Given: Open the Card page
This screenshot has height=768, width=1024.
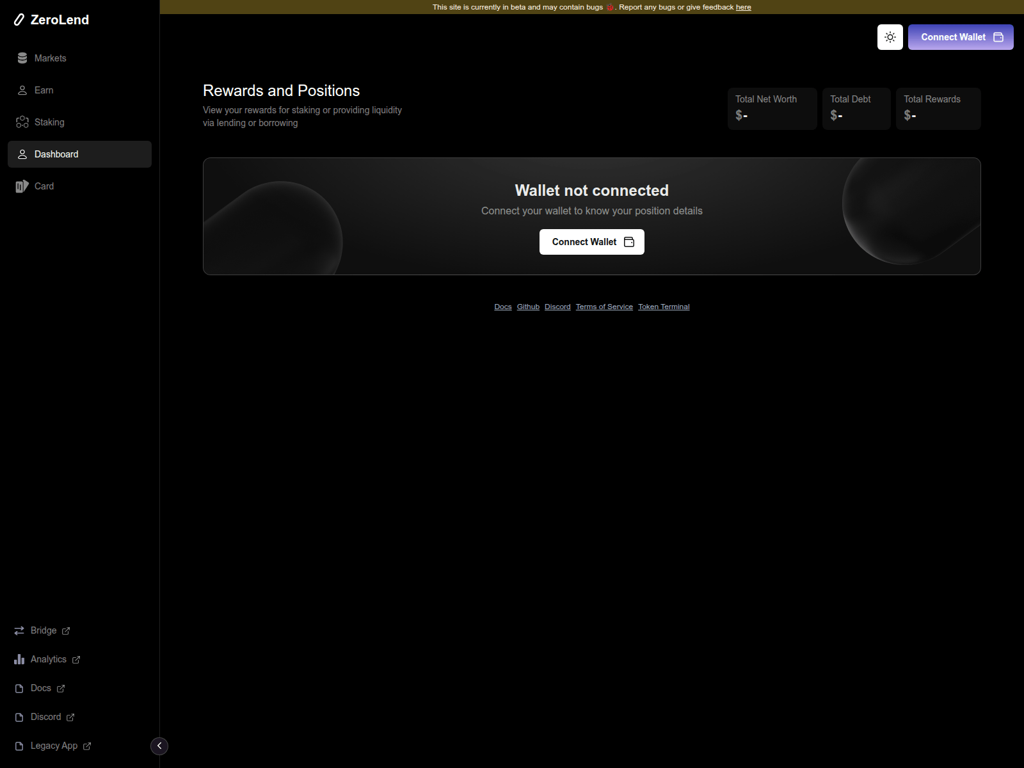Looking at the screenshot, I should pyautogui.click(x=44, y=186).
